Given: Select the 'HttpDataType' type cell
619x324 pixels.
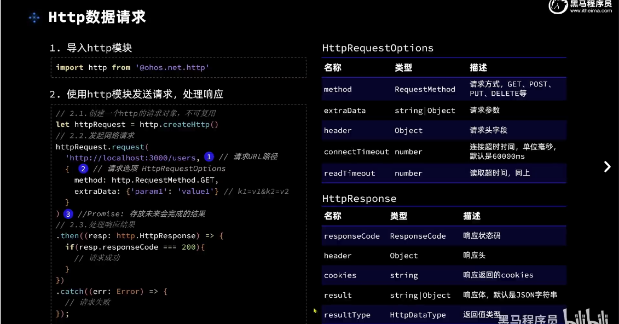Looking at the screenshot, I should [418, 315].
